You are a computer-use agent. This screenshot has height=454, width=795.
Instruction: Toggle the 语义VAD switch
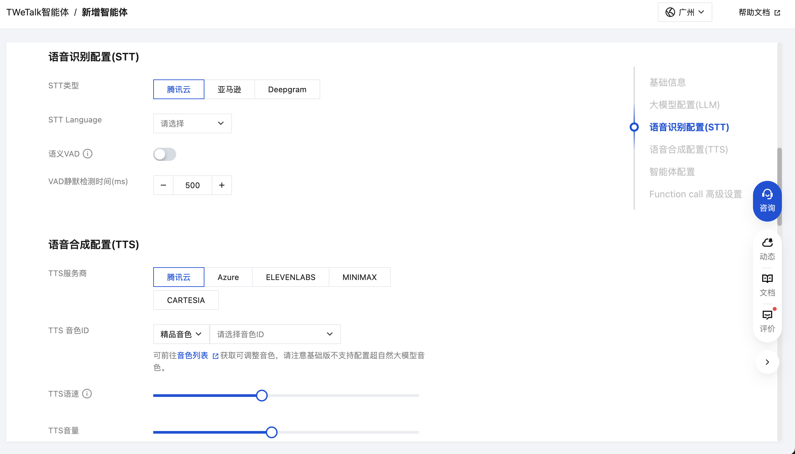pos(165,154)
